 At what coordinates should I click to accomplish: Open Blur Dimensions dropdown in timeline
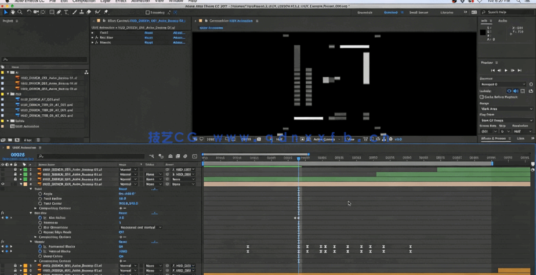pos(141,227)
